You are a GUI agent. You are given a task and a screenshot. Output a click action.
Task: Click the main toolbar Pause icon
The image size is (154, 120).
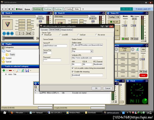click(6, 9)
